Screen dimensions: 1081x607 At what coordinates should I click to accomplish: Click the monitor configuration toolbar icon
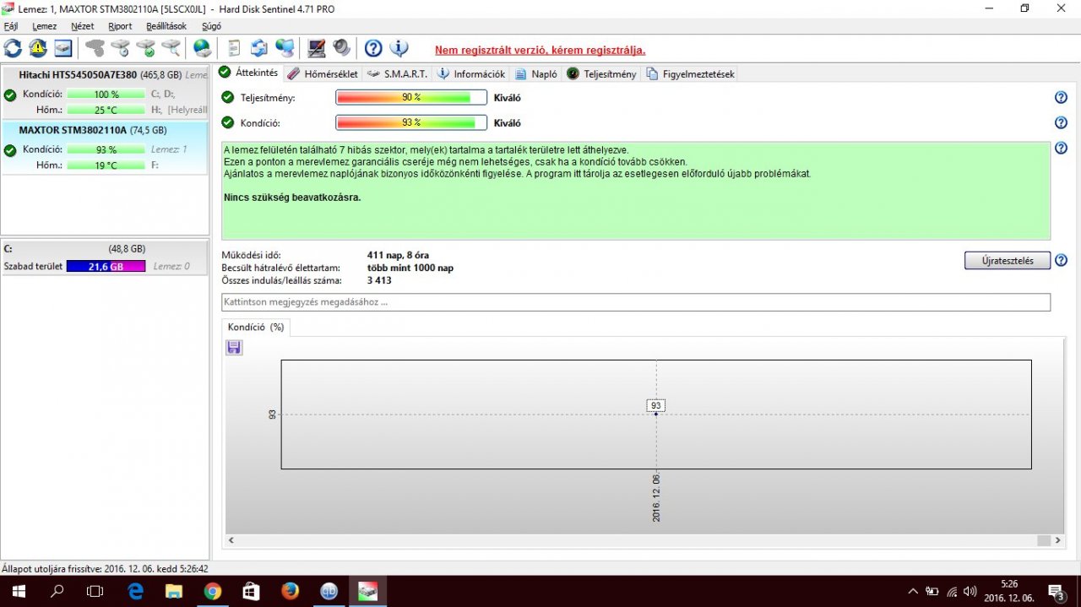coord(317,48)
